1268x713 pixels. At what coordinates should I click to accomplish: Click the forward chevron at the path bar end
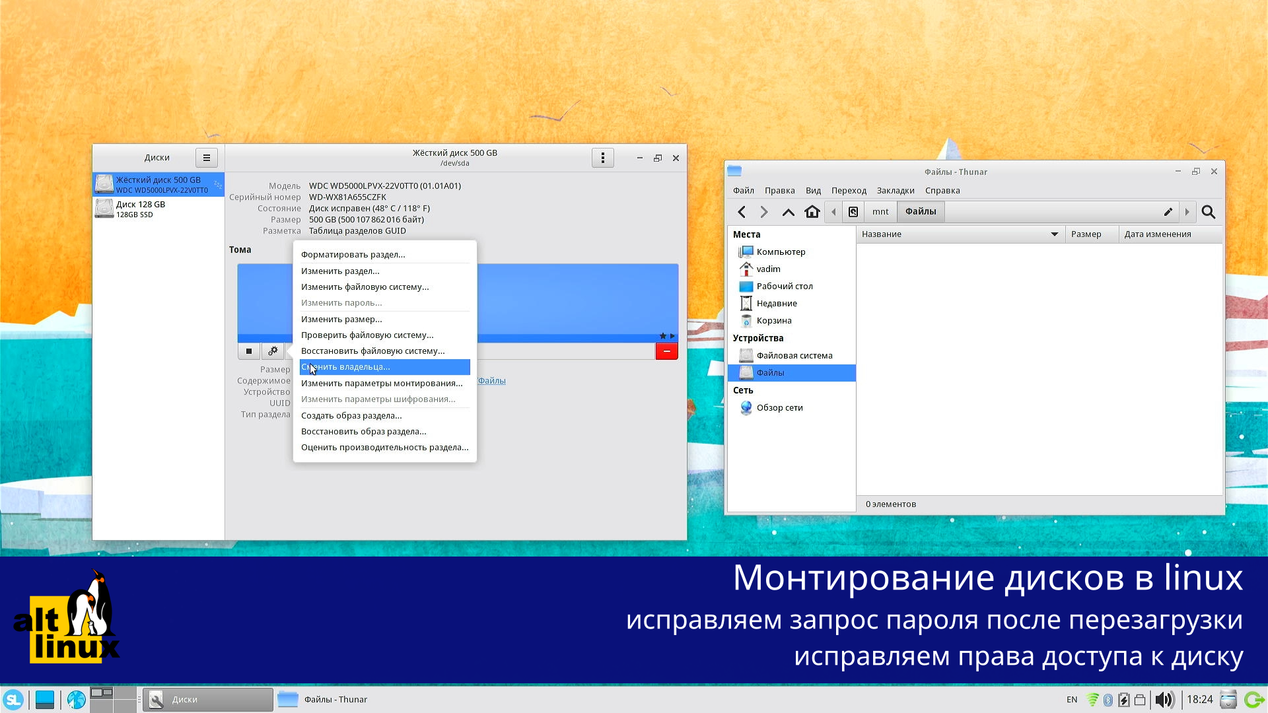(1188, 211)
